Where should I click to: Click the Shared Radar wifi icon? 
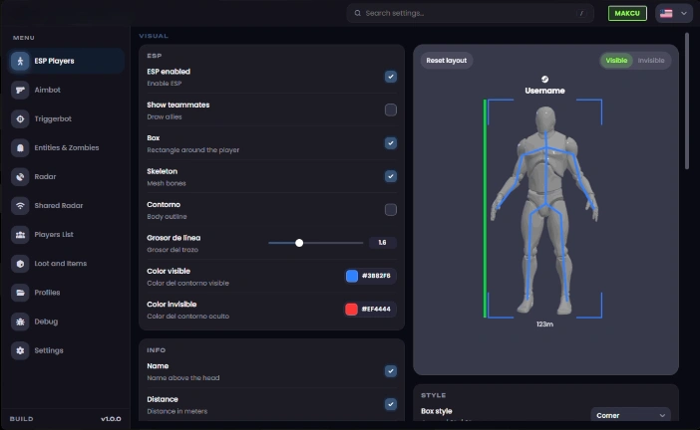[20, 206]
